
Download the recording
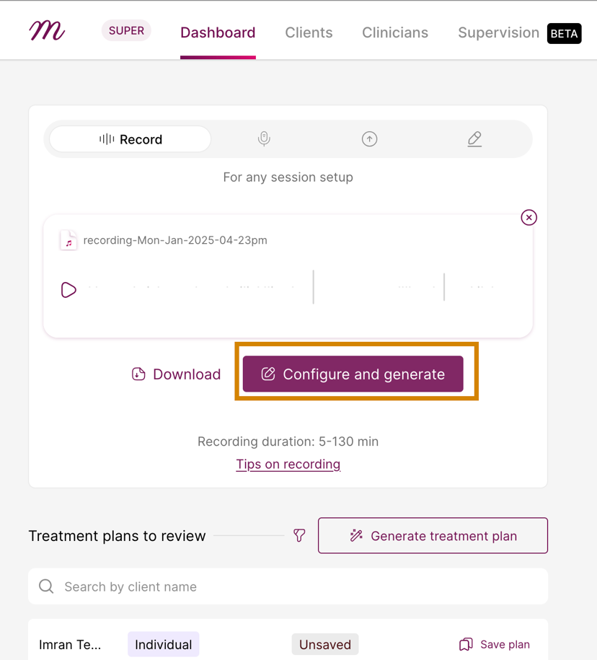pos(176,374)
